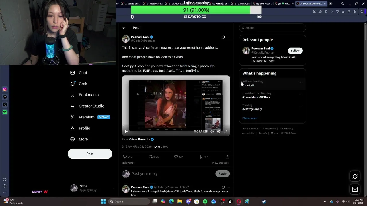Open the Grok icon on Poonam's post header
Image resolution: width=367 pixels, height=206 pixels.
click(223, 37)
